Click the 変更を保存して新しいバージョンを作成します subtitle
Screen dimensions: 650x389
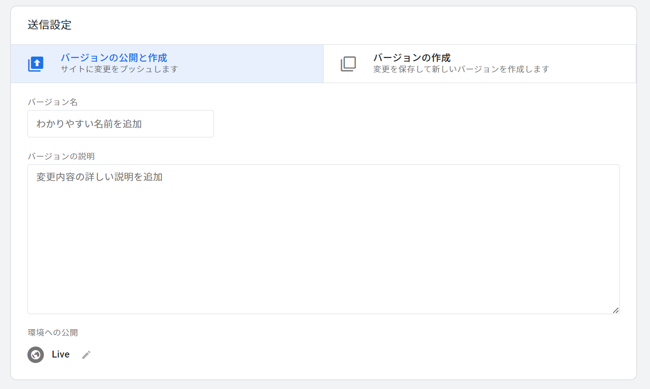pyautogui.click(x=461, y=69)
